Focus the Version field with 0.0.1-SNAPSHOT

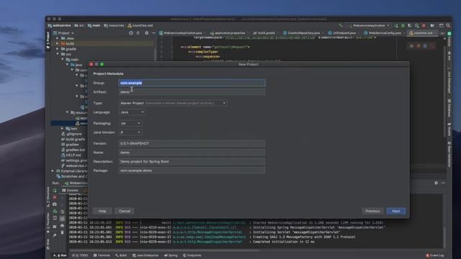(192, 143)
